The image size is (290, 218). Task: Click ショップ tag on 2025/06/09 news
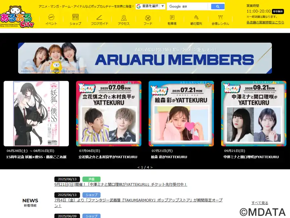(x=91, y=216)
